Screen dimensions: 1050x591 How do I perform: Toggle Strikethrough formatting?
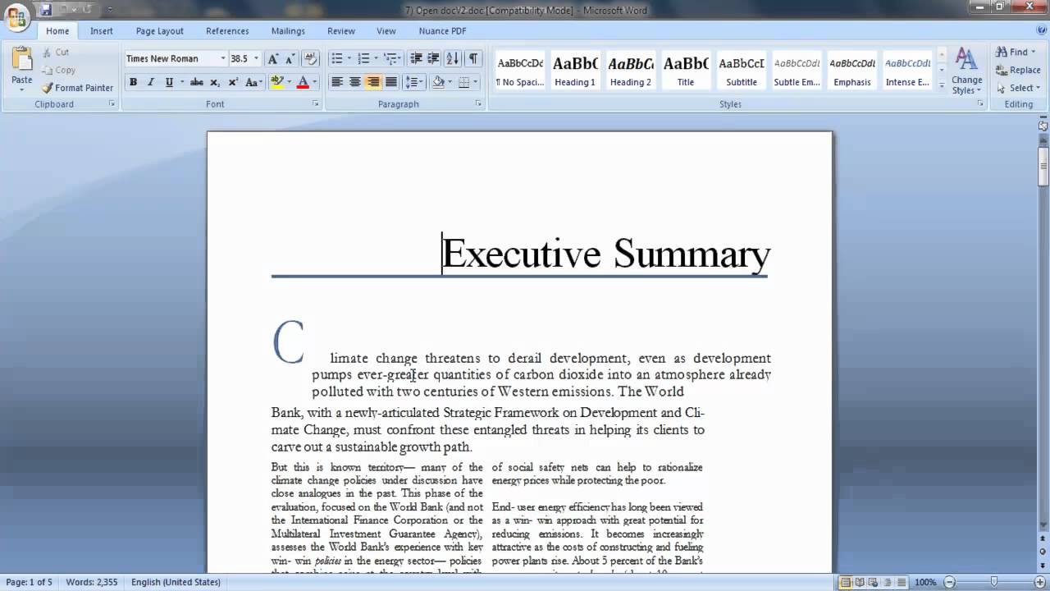click(x=197, y=82)
